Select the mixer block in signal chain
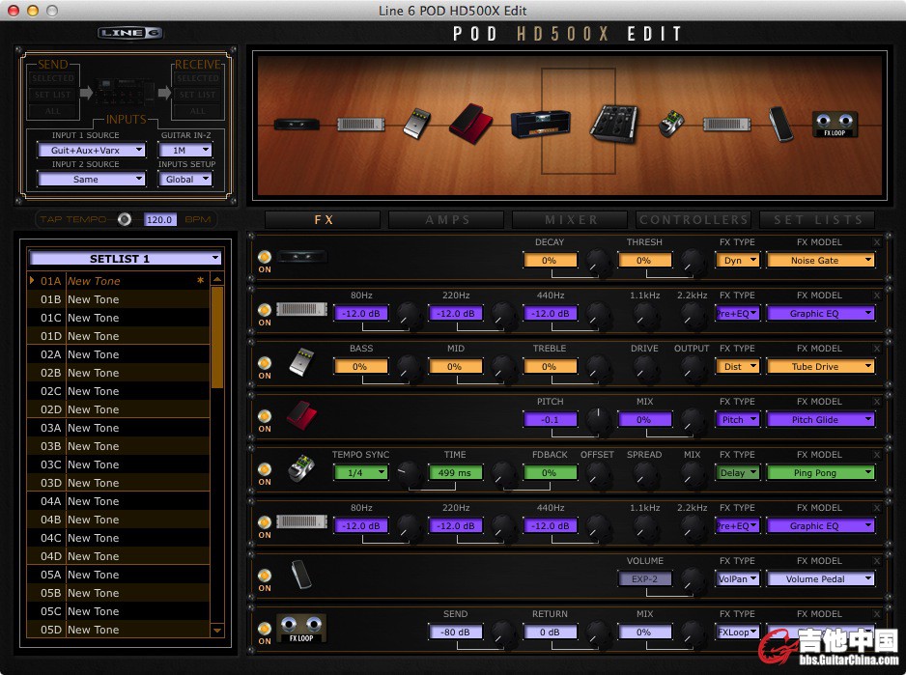The image size is (906, 675). pos(613,123)
